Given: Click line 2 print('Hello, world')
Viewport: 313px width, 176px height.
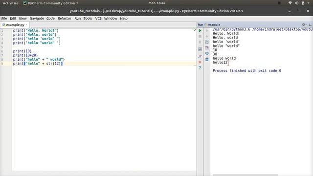Looking at the screenshot, I should [35, 35].
